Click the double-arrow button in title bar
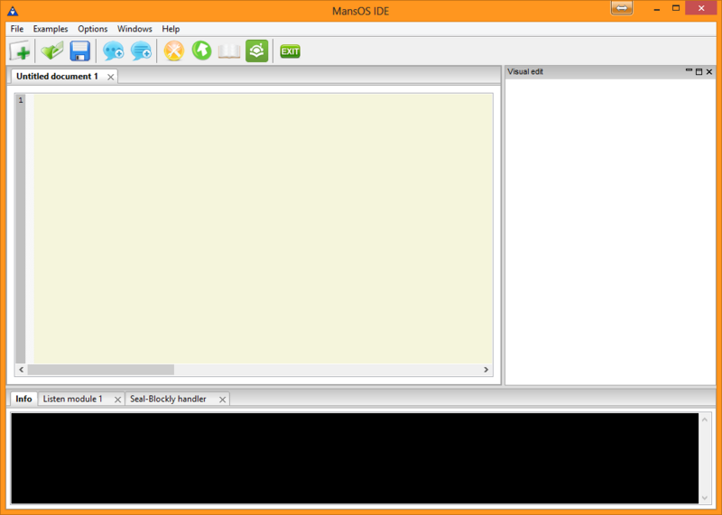Screen dimensions: 722x515 point(622,8)
